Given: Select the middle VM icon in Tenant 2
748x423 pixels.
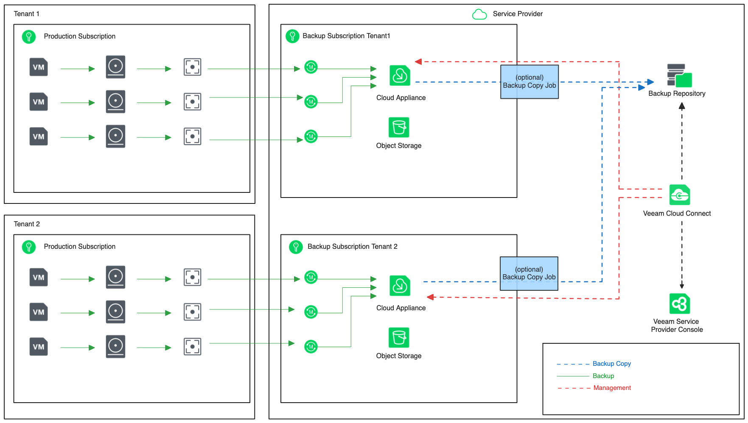Looking at the screenshot, I should 39,312.
